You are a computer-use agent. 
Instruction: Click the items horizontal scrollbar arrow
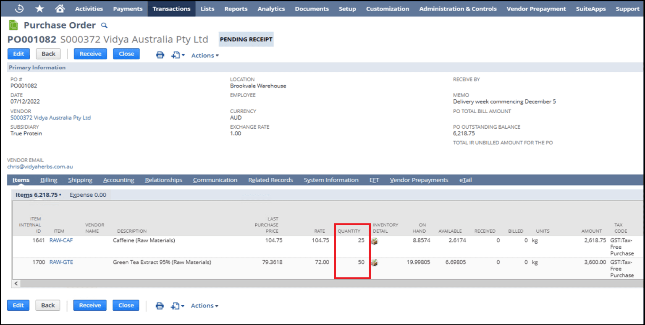(x=16, y=284)
